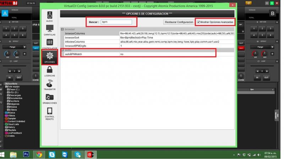Click deck B loop left arrow

(x=257, y=71)
